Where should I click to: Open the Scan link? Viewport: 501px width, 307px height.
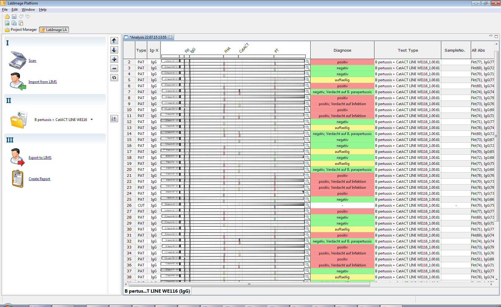tap(32, 60)
